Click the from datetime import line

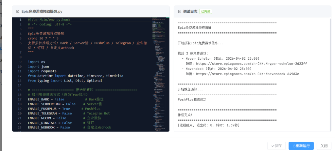[76, 76]
